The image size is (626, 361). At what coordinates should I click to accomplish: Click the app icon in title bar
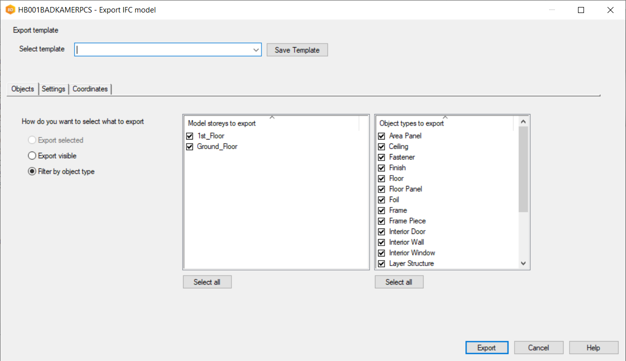[x=10, y=10]
